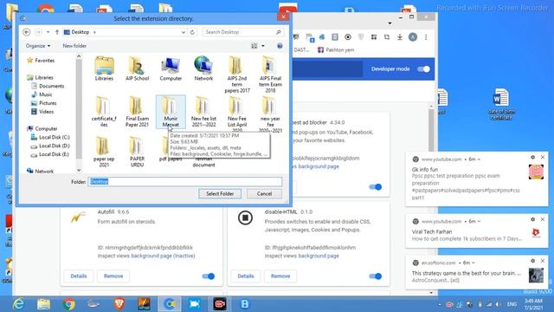Select the AIP School folder
554x312 pixels.
tap(137, 68)
